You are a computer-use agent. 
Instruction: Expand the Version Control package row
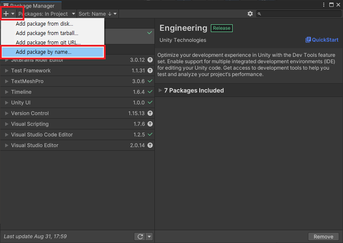pyautogui.click(x=6, y=113)
